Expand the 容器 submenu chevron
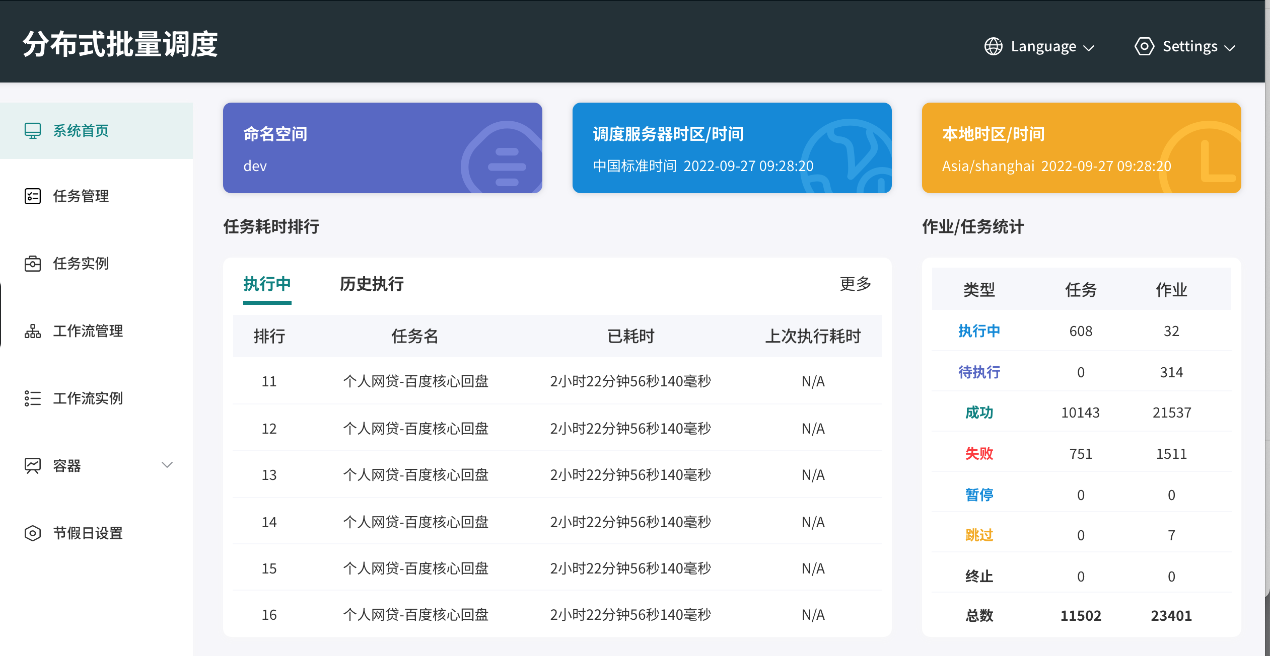The width and height of the screenshot is (1270, 656). click(167, 465)
